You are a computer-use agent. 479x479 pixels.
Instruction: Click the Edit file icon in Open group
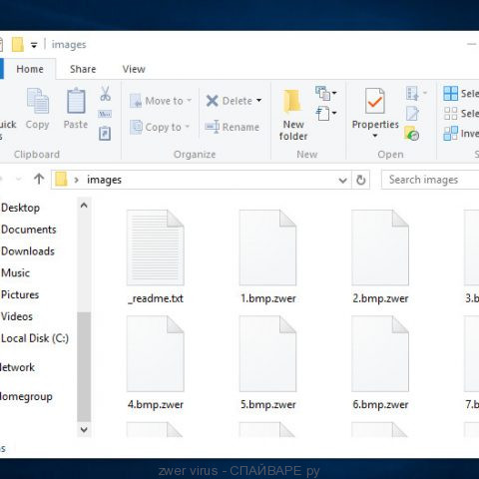[x=412, y=114]
